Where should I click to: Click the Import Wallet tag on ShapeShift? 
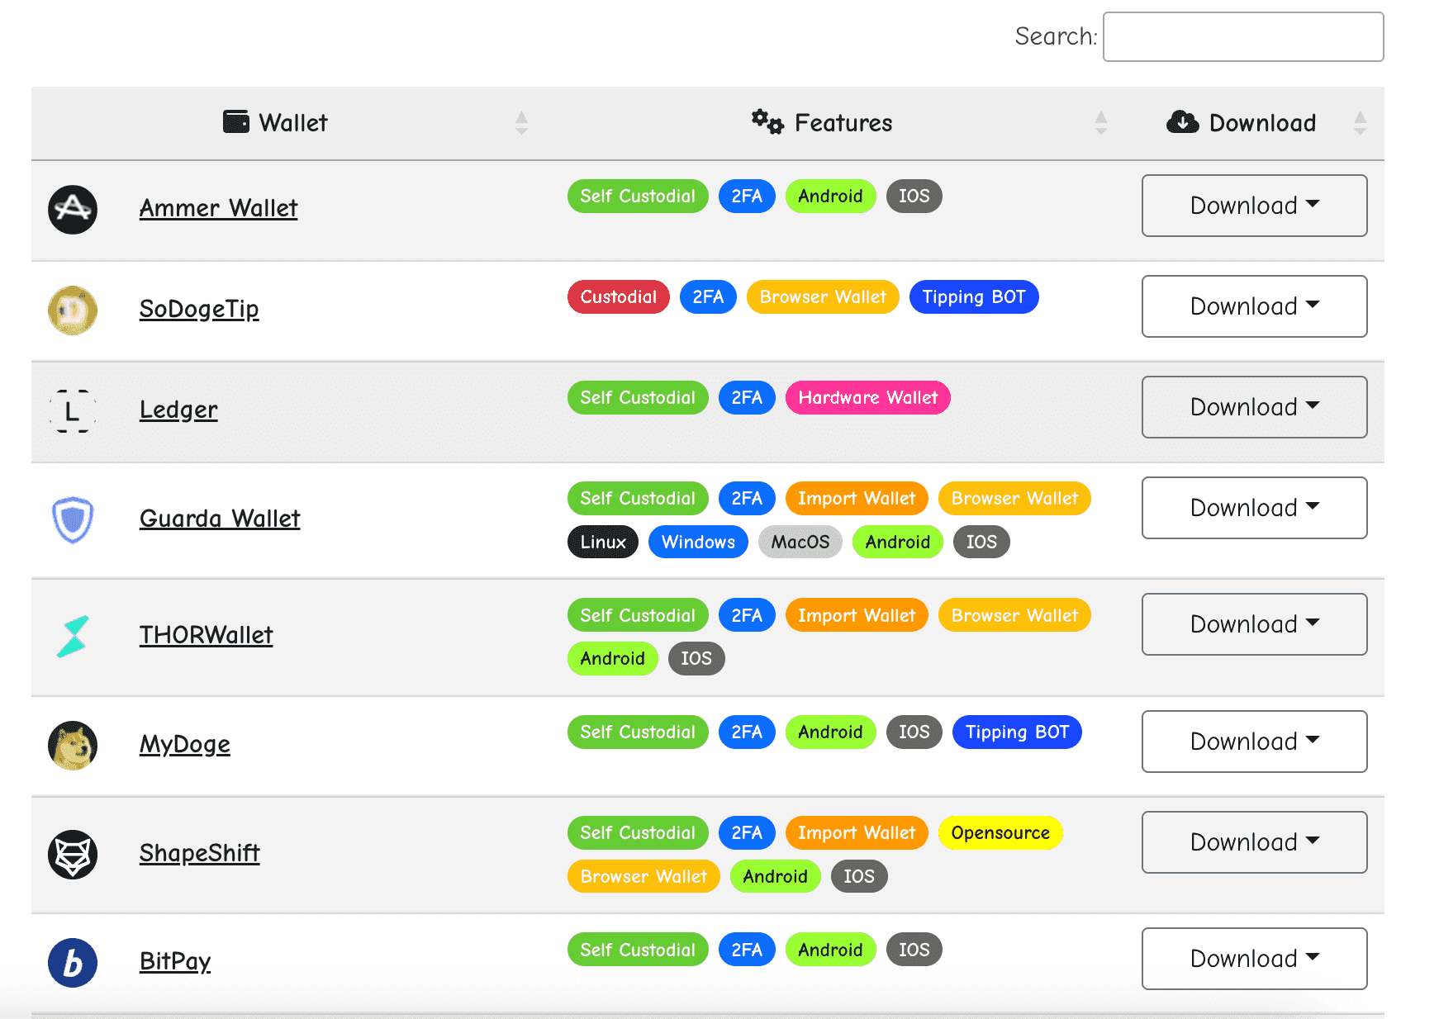tap(857, 833)
